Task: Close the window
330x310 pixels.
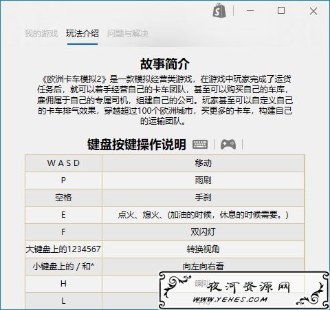Action: coord(313,11)
